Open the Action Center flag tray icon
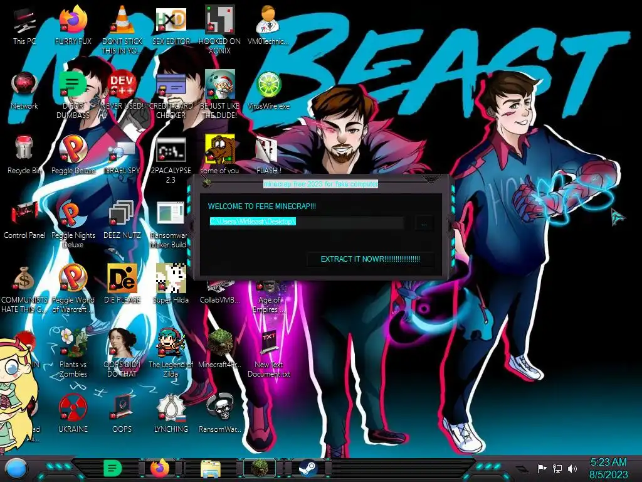Viewport: 642px width, 482px height. (x=542, y=468)
